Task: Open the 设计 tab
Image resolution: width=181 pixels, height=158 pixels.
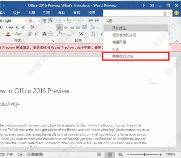Action: [x=17, y=13]
